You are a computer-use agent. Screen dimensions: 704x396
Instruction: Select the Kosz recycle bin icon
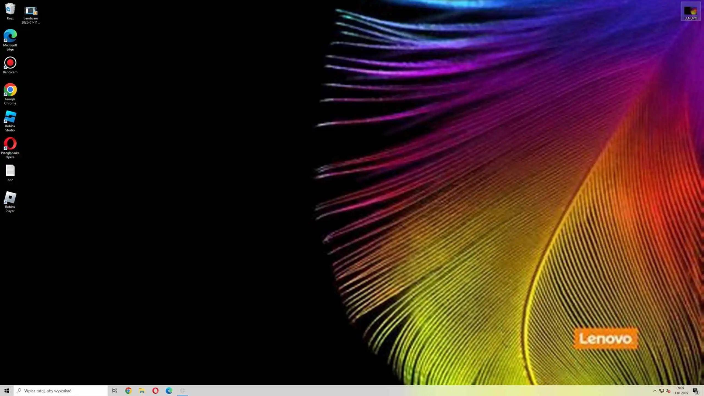point(10,10)
